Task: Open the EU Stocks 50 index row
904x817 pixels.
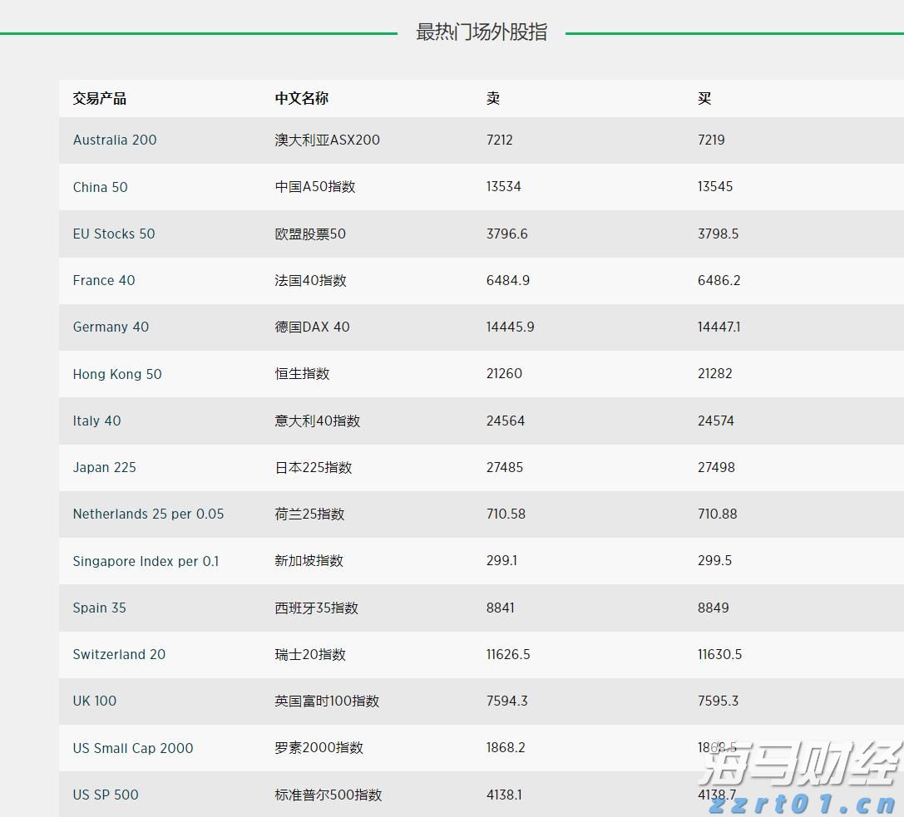Action: point(114,234)
